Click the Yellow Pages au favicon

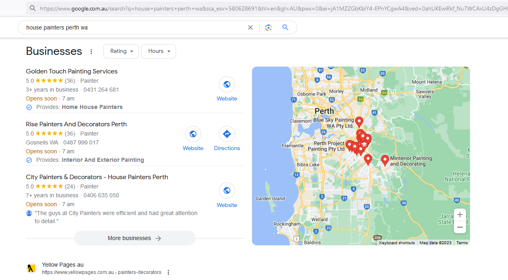[x=31, y=268]
